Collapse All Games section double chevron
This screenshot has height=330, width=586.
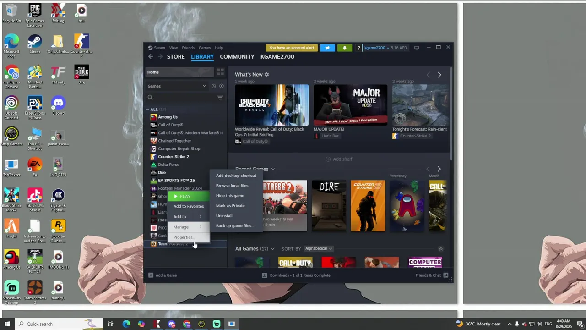click(x=441, y=249)
